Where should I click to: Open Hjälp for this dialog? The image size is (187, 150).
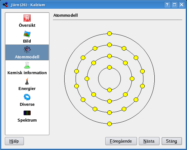click(14, 141)
